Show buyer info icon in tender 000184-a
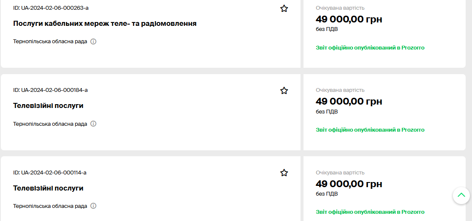The width and height of the screenshot is (472, 221). (x=93, y=124)
